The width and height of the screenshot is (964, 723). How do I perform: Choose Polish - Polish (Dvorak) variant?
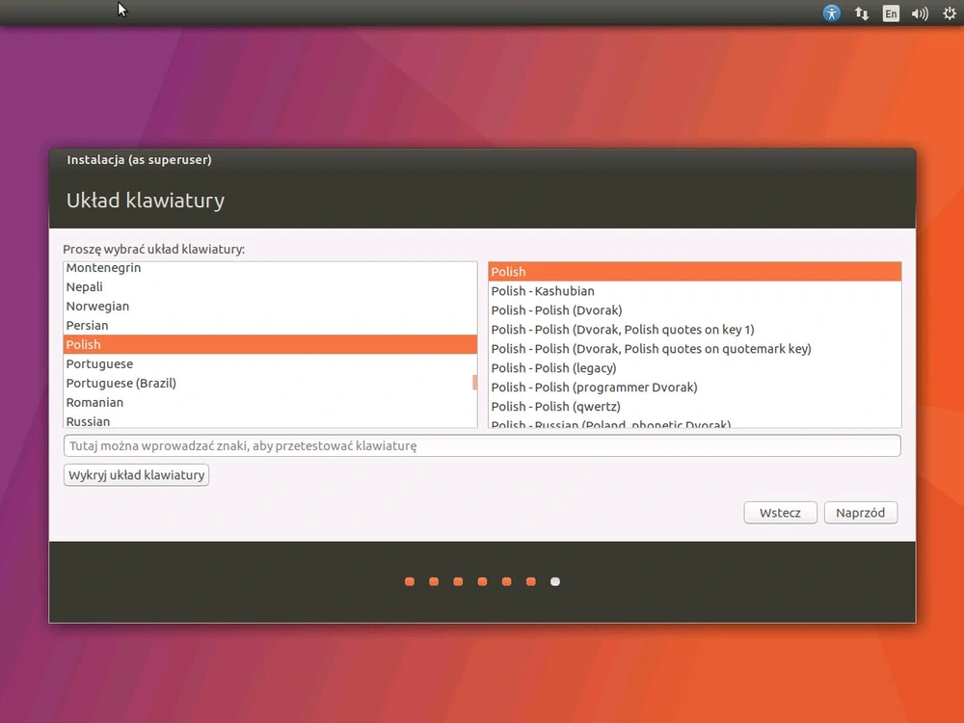coord(695,310)
